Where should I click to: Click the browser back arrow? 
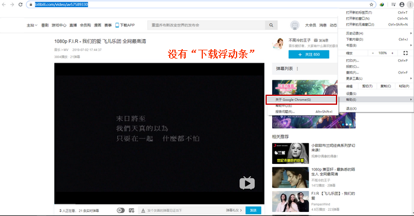pyautogui.click(x=4, y=5)
